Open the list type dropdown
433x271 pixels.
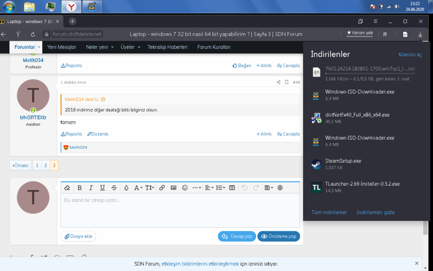click(221, 188)
